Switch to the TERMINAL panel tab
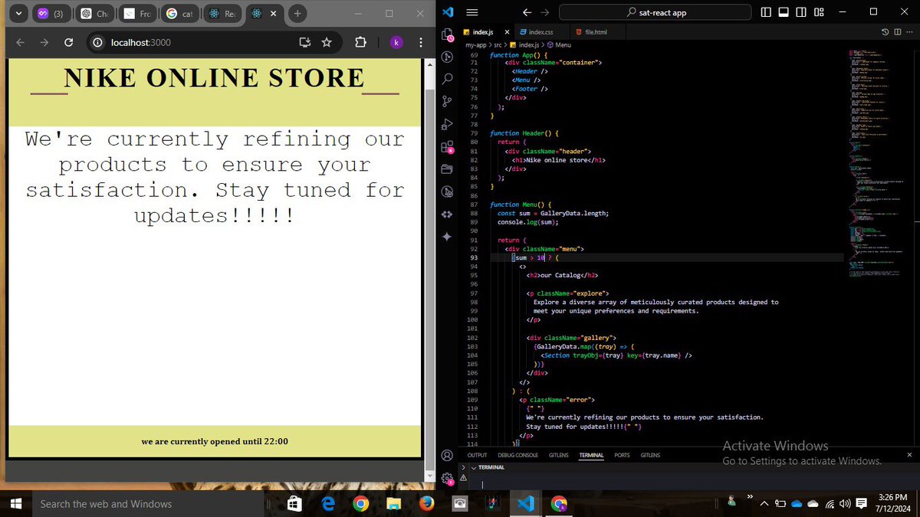This screenshot has width=920, height=517. pyautogui.click(x=591, y=455)
